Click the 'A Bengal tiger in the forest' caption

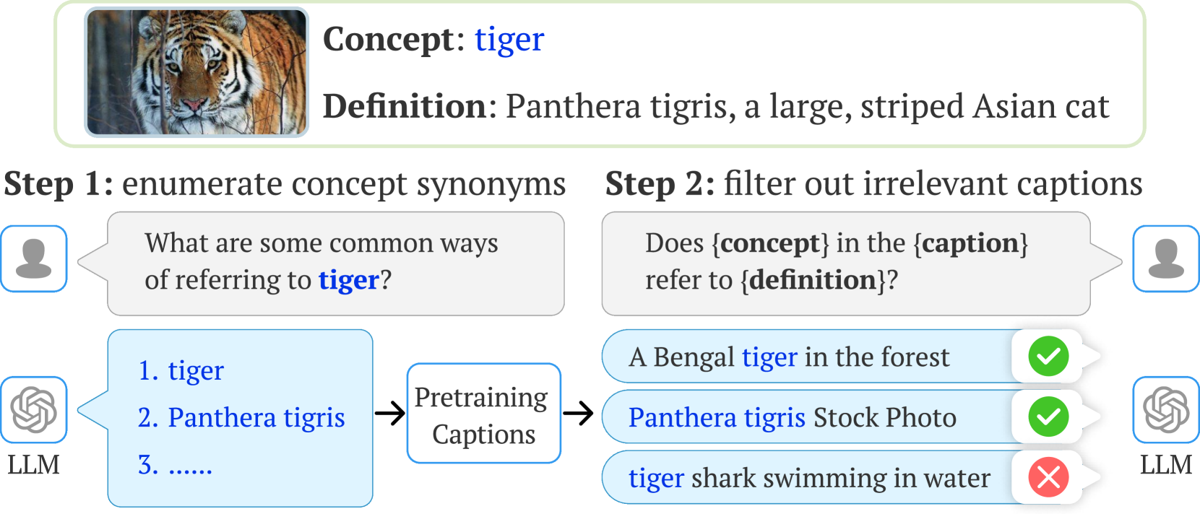[x=789, y=357]
